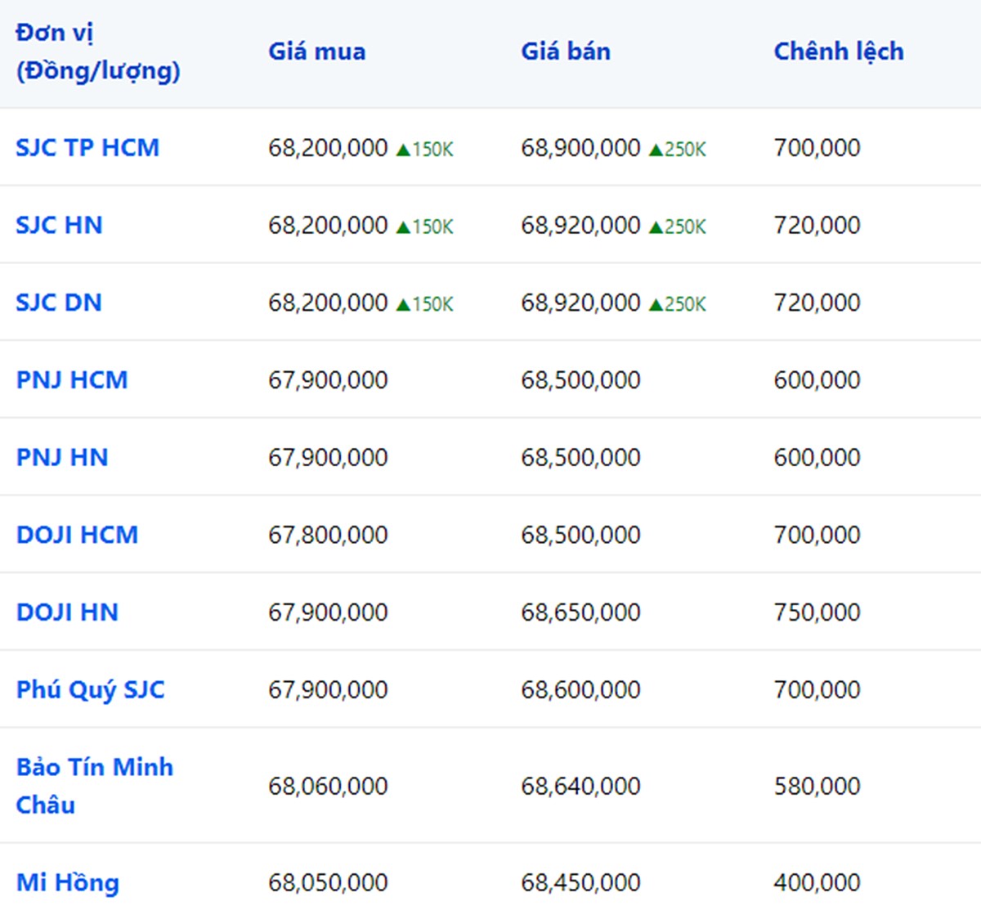Open the SJC TP HCM link

(87, 148)
